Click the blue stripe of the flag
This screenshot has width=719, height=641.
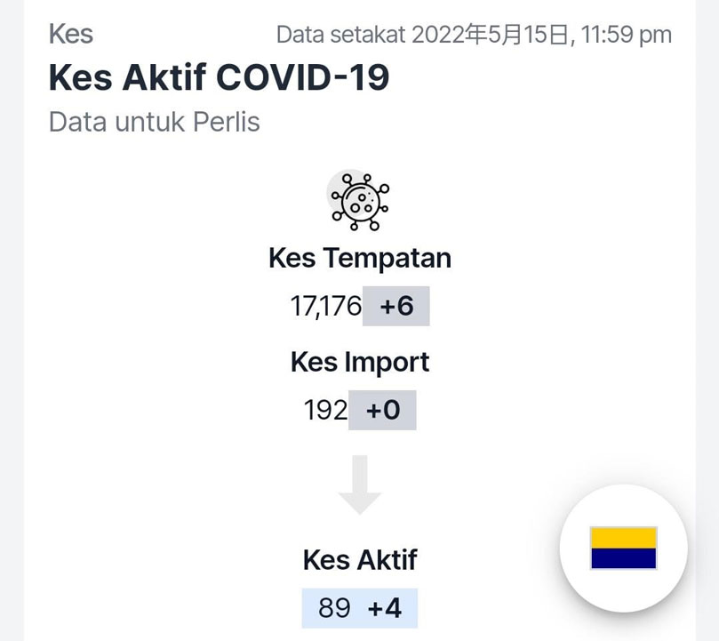pos(623,558)
